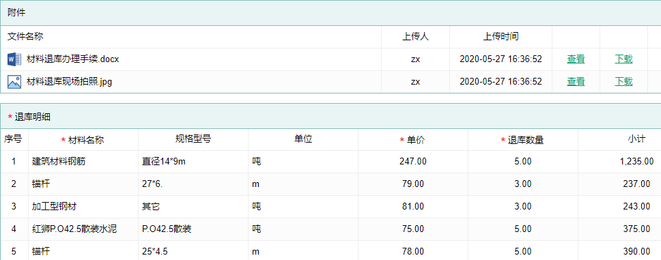Screen dimensions: 661x260
Task: Download the 材料退库现场拍照.jpg file
Action: point(623,82)
